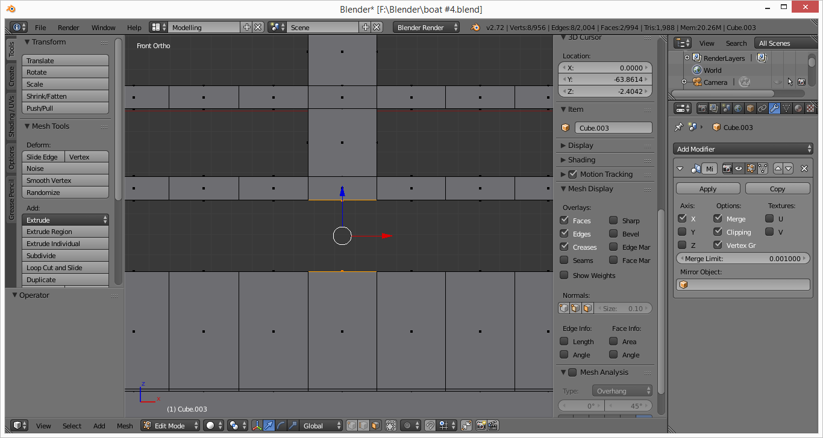Screen dimensions: 823x438
Task: Click the Loop Cut and Slide tool
Action: [x=65, y=267]
